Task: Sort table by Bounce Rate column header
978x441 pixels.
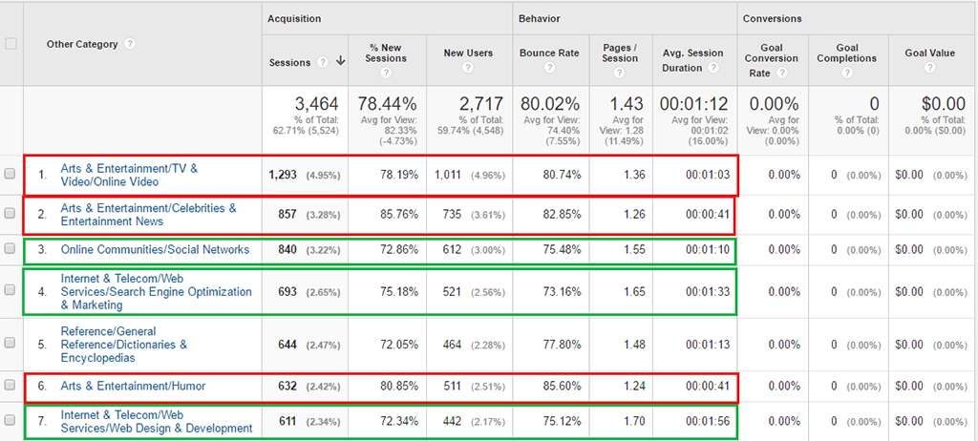Action: (549, 52)
